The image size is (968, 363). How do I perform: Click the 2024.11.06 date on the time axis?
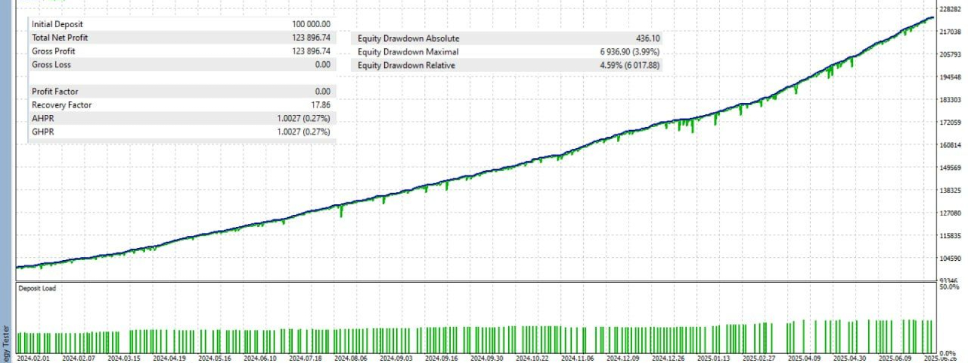[577, 358]
